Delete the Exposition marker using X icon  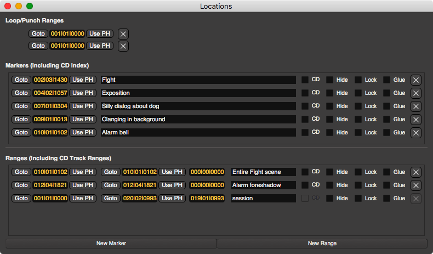coord(415,93)
